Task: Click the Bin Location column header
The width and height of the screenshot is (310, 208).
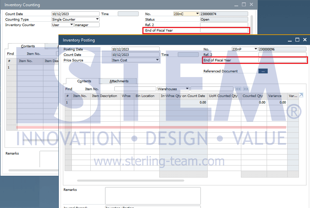Action: pyautogui.click(x=147, y=96)
